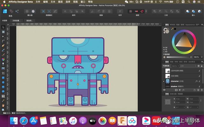Open the shear S value dropdown
The height and width of the screenshot is (127, 204).
click(x=198, y=107)
